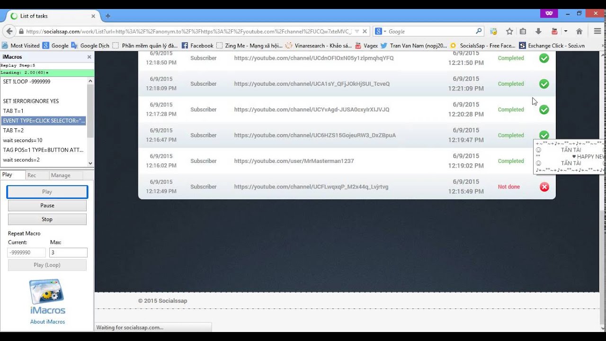Close the List of tasks tab
This screenshot has height=341, width=606.
point(93,16)
